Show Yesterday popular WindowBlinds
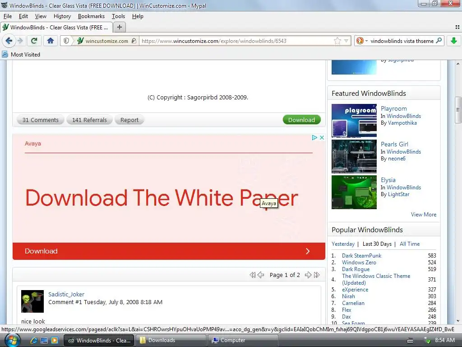Viewport: 462px width, 347px height. 343,244
